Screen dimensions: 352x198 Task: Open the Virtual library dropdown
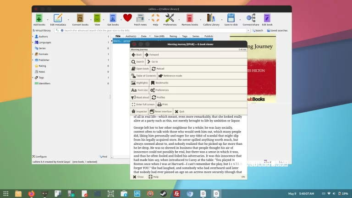(x=41, y=30)
